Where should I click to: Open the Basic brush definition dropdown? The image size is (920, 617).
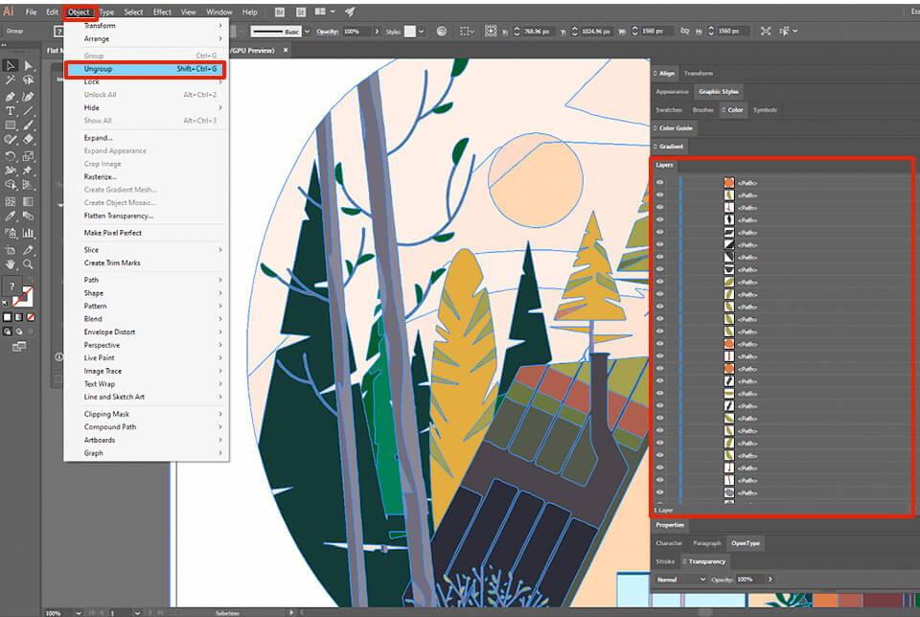307,30
